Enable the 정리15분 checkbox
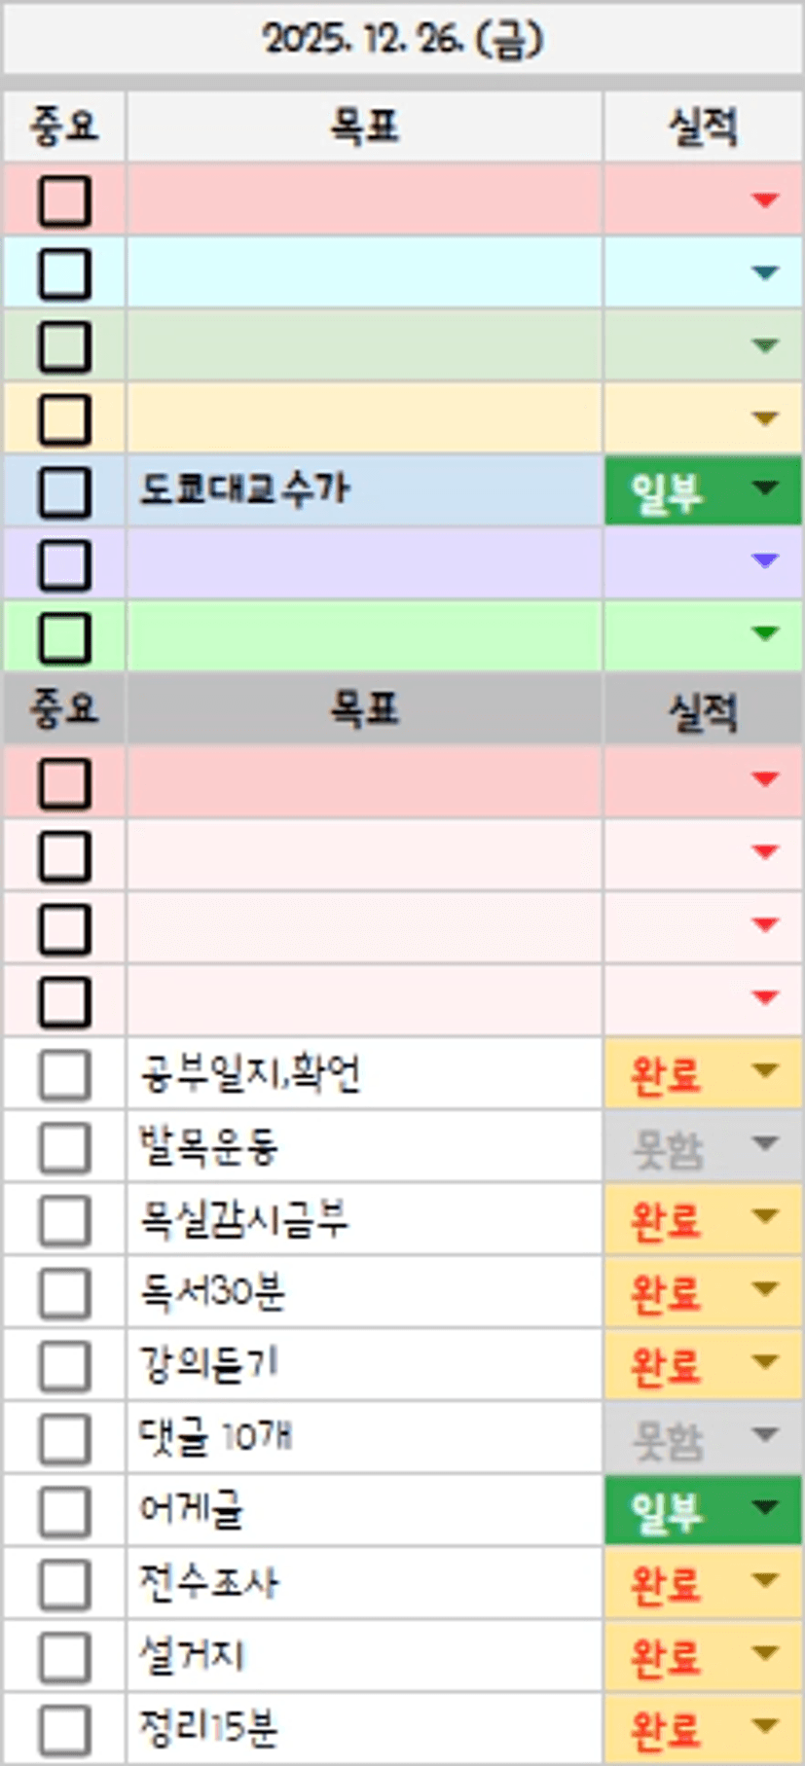The width and height of the screenshot is (805, 1766). [64, 1730]
